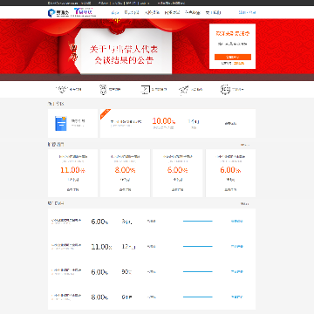Open the product card showing 11.00%
Screen dimensions: 314x314
tap(72, 174)
